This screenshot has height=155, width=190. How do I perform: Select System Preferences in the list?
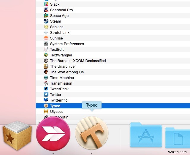(x=67, y=44)
